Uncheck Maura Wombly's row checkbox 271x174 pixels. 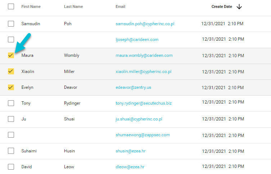(x=11, y=56)
